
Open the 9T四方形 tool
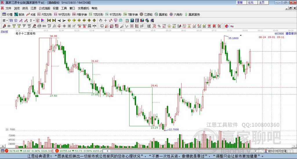113,14
